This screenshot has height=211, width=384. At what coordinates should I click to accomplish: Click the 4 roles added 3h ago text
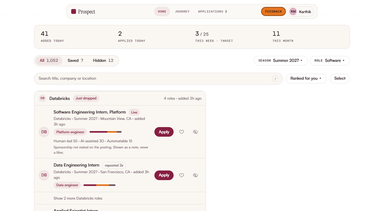coord(183,98)
